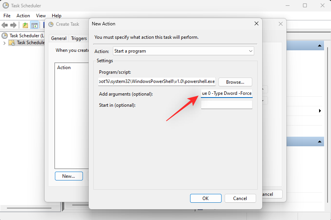
Task: Open the Help menu
Action: pos(56,16)
